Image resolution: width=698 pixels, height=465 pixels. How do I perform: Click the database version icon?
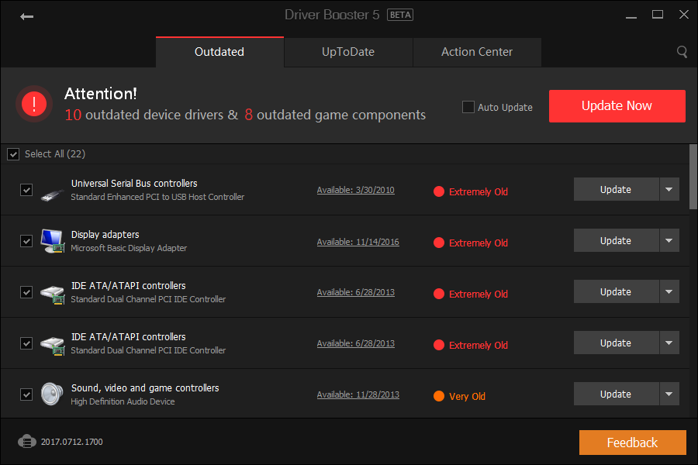click(27, 442)
